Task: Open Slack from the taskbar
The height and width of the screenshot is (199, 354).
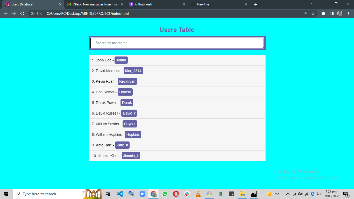Action: [187, 194]
